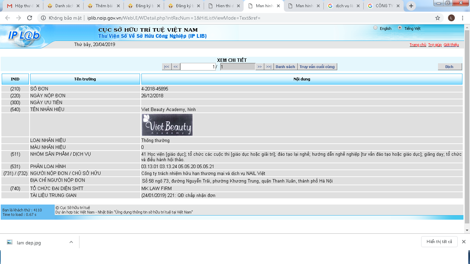Click the classification codes 03.13.01 text

[178, 166]
